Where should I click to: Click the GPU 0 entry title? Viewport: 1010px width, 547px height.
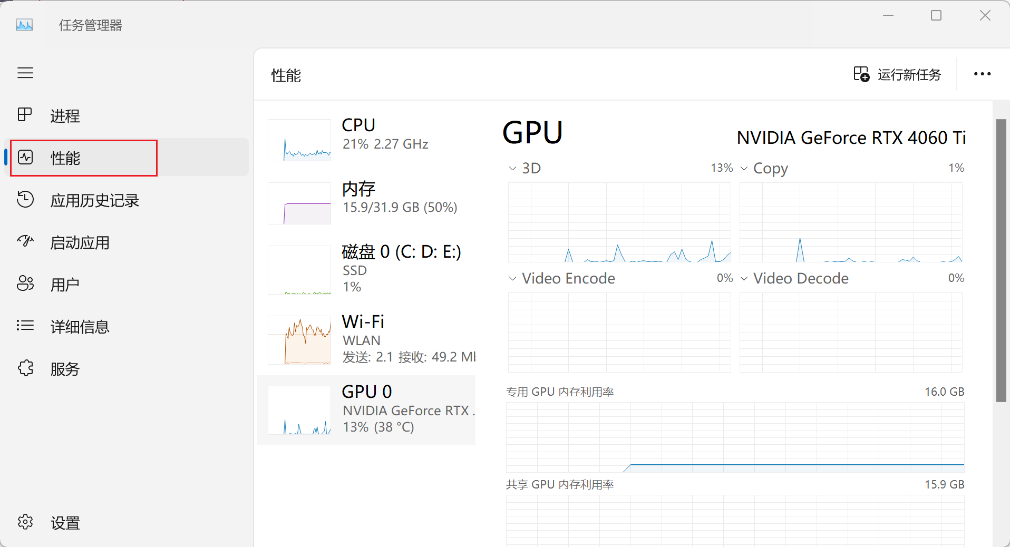click(367, 392)
